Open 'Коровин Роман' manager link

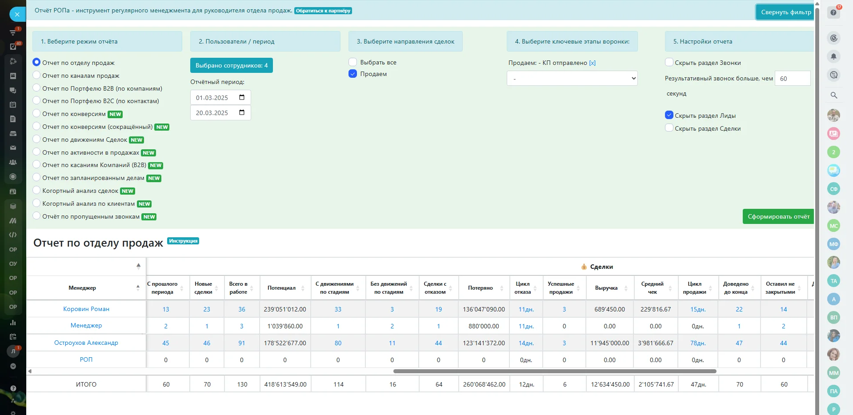click(86, 309)
